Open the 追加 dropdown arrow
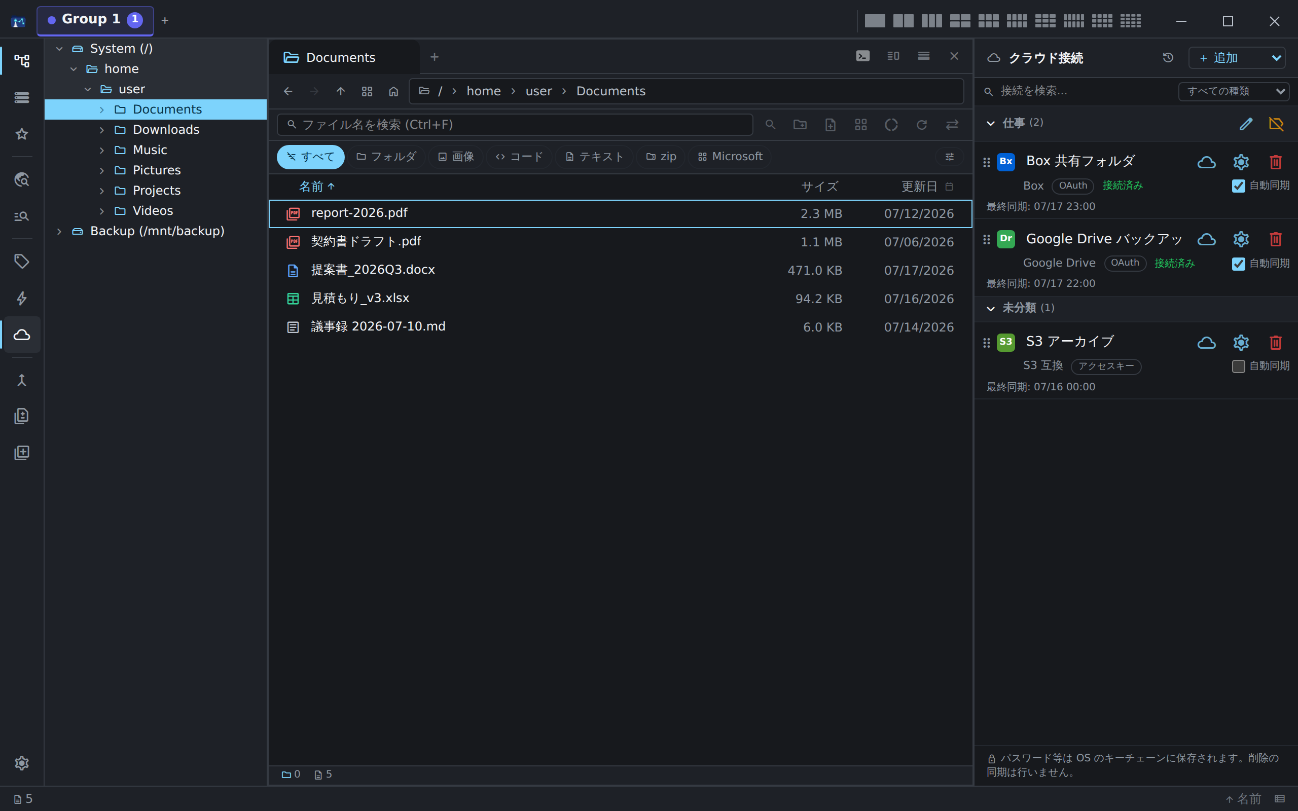Image resolution: width=1298 pixels, height=811 pixels. pos(1277,58)
